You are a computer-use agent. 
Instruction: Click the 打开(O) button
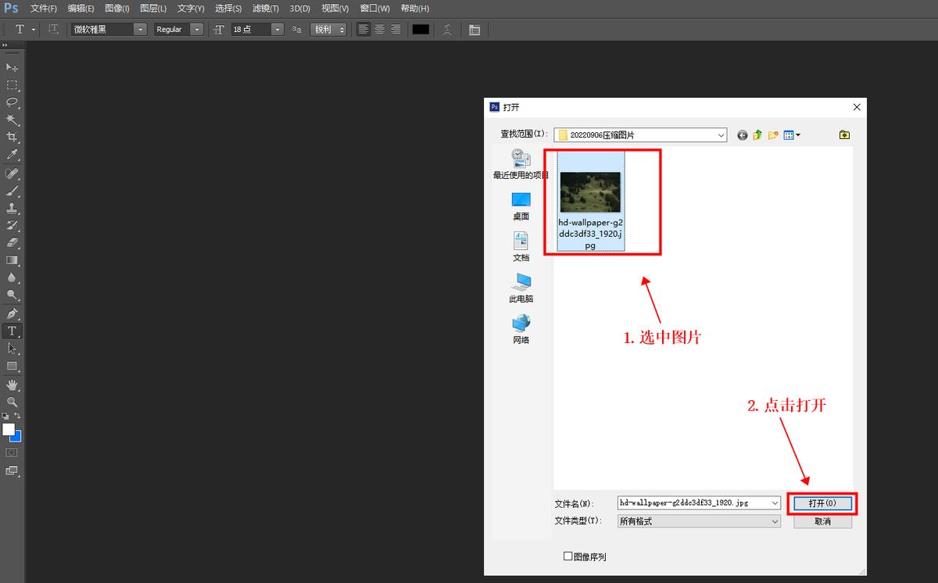coord(821,503)
